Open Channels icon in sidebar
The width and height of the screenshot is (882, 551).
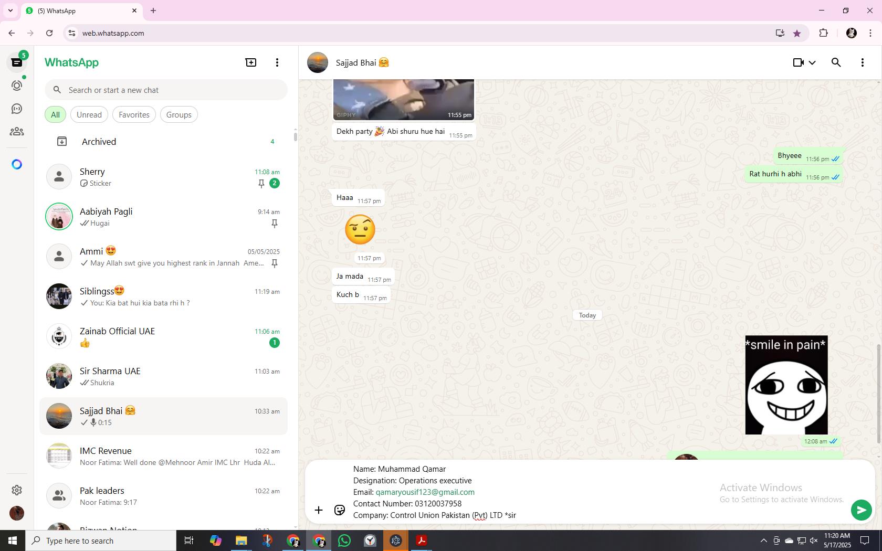[x=17, y=109]
